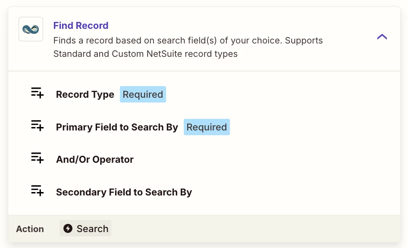Click the Required badge beside Record Type
408x248 pixels.
pos(143,95)
